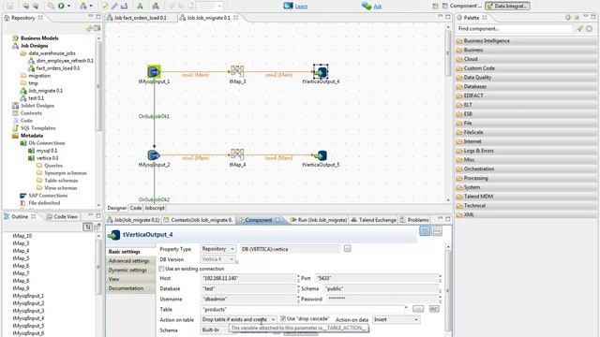Viewport: 600px width, 337px height.
Task: Click the Host input field
Action: pyautogui.click(x=247, y=278)
